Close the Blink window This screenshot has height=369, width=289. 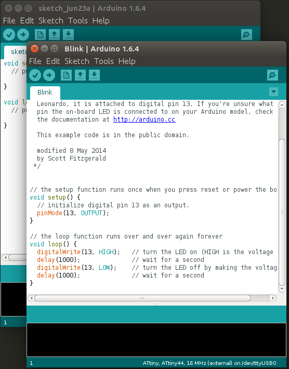click(x=34, y=49)
